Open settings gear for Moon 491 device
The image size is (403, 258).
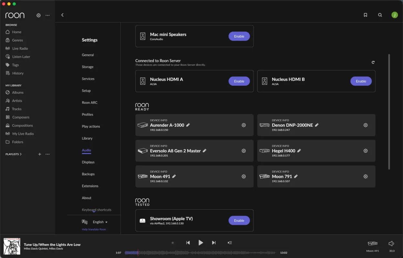click(244, 176)
